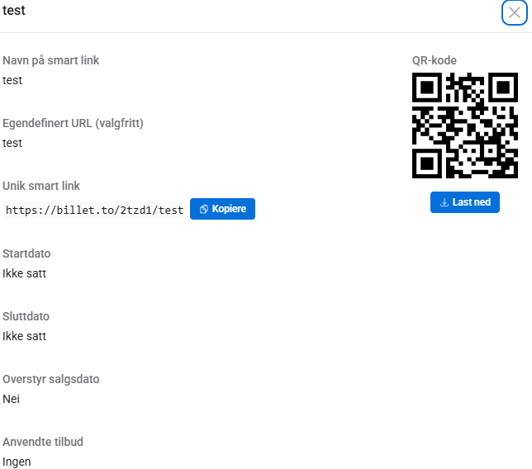
Task: Click the copy icon inside Kopiere
Action: click(x=204, y=209)
